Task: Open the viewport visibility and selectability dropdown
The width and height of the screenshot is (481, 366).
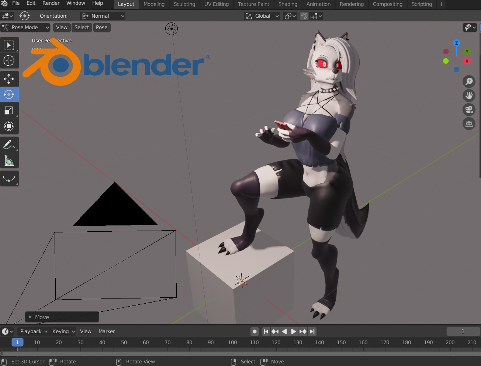Action: tap(470, 27)
